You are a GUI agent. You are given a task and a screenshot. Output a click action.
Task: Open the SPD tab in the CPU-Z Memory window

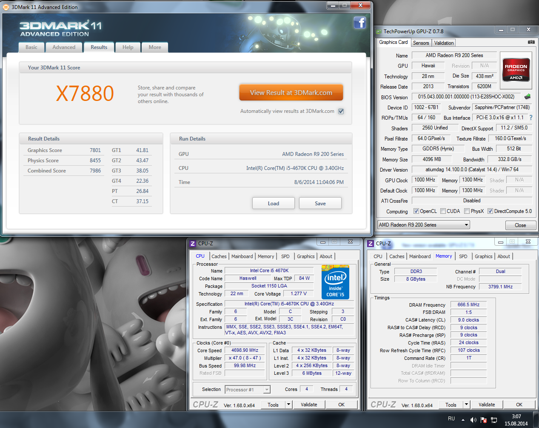pyautogui.click(x=463, y=256)
